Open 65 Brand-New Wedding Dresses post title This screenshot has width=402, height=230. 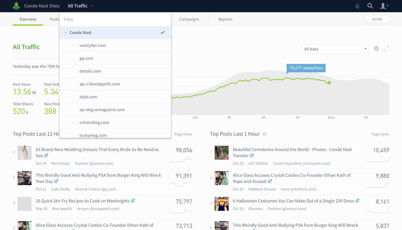97,152
